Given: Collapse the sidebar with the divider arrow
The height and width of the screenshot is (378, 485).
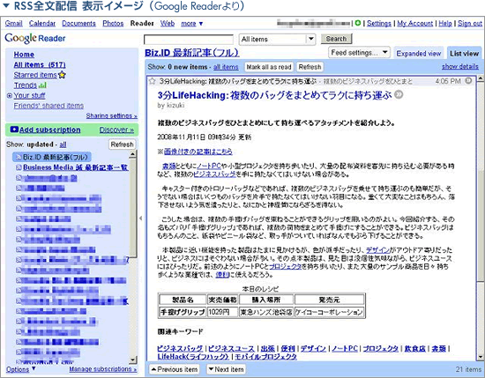Looking at the screenshot, I should point(141,219).
